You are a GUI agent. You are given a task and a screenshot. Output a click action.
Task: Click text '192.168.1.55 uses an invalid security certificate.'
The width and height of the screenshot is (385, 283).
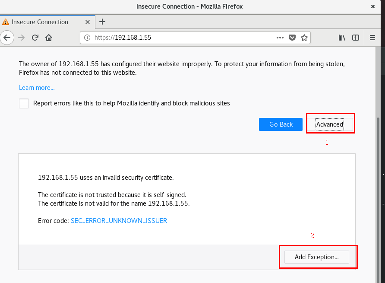[x=106, y=178]
